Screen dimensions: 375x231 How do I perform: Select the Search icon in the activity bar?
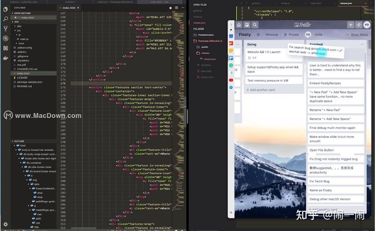(5, 19)
